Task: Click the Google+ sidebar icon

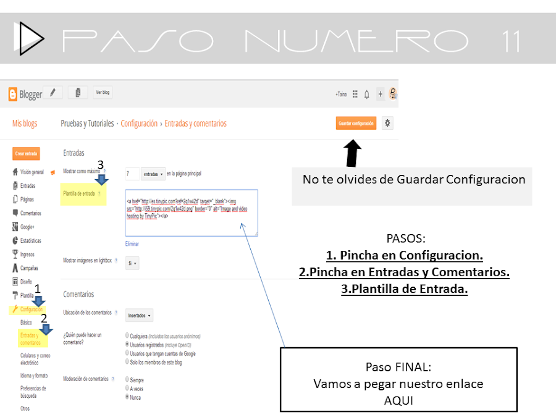Action: 15,227
